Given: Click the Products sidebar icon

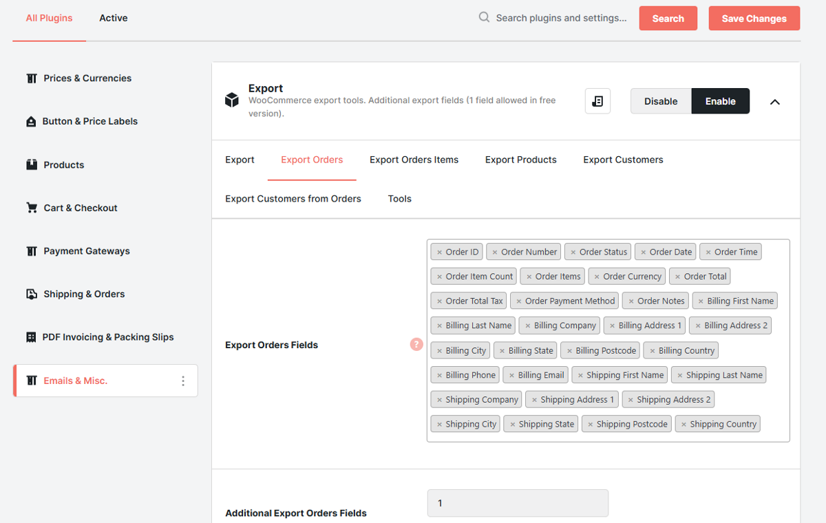Looking at the screenshot, I should click(32, 164).
